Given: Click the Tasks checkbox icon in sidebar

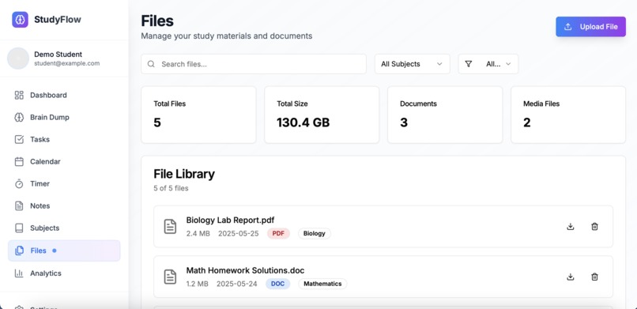Looking at the screenshot, I should click(x=19, y=139).
